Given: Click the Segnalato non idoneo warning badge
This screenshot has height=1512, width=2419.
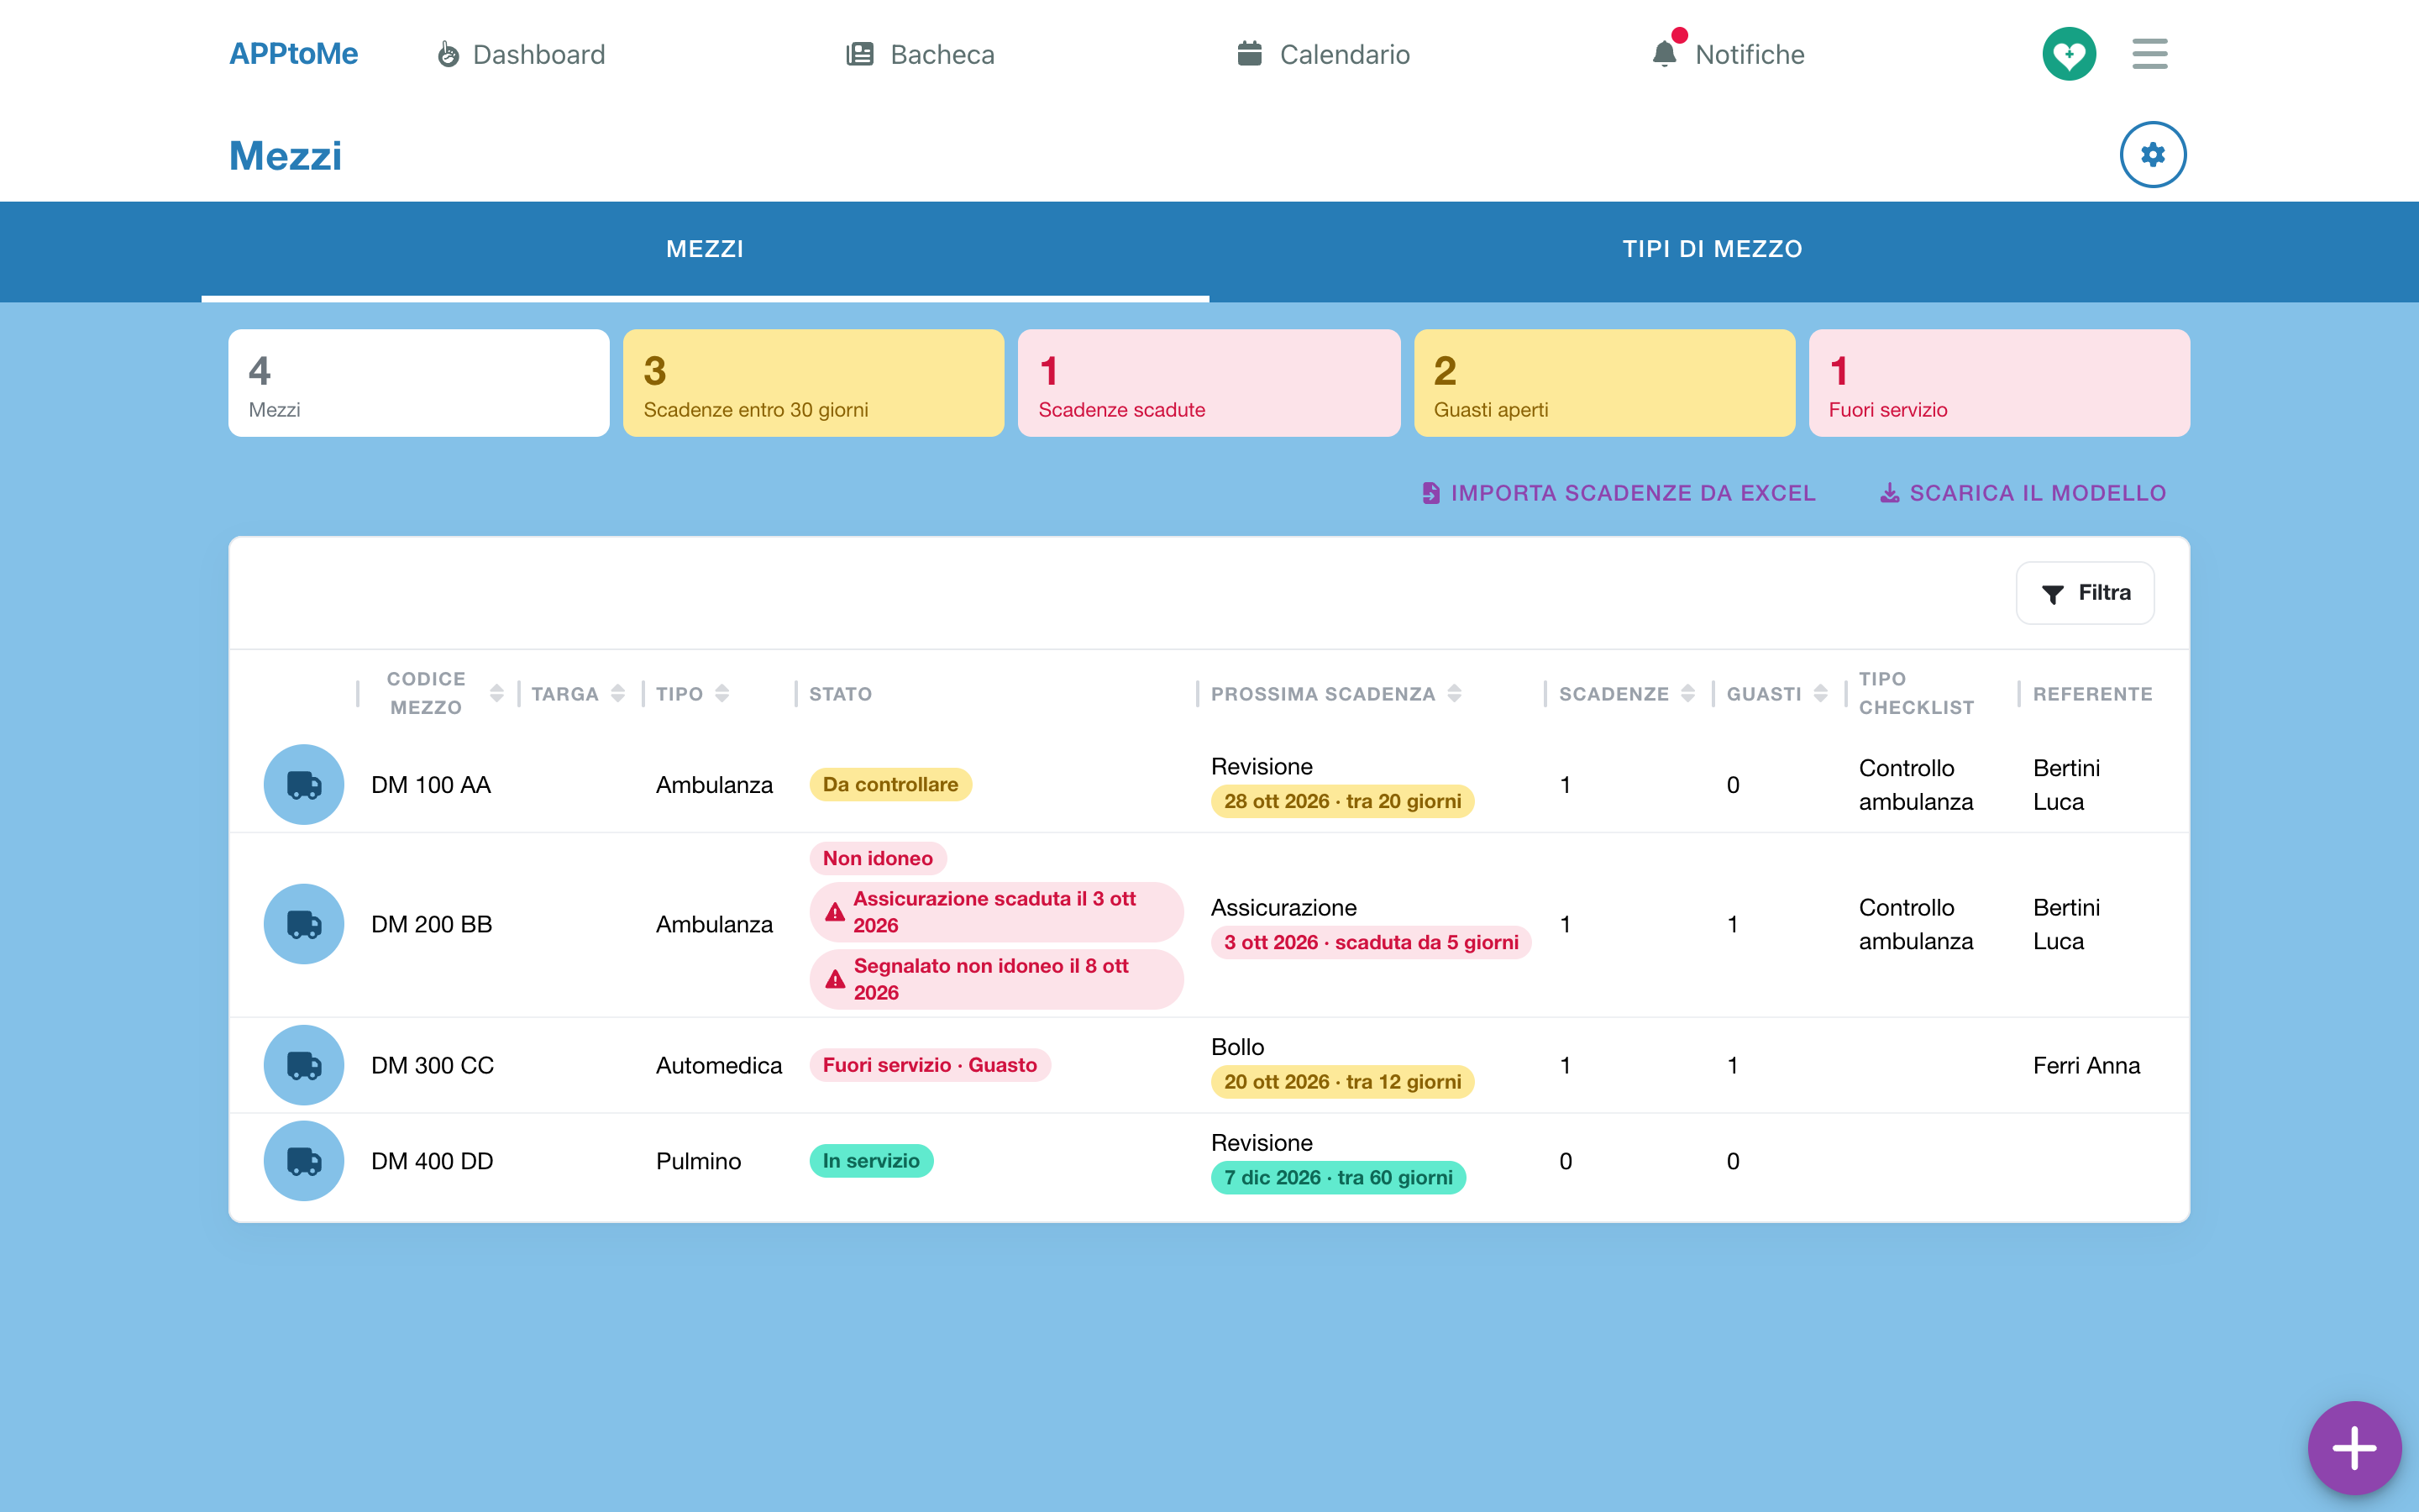Looking at the screenshot, I should tap(995, 979).
